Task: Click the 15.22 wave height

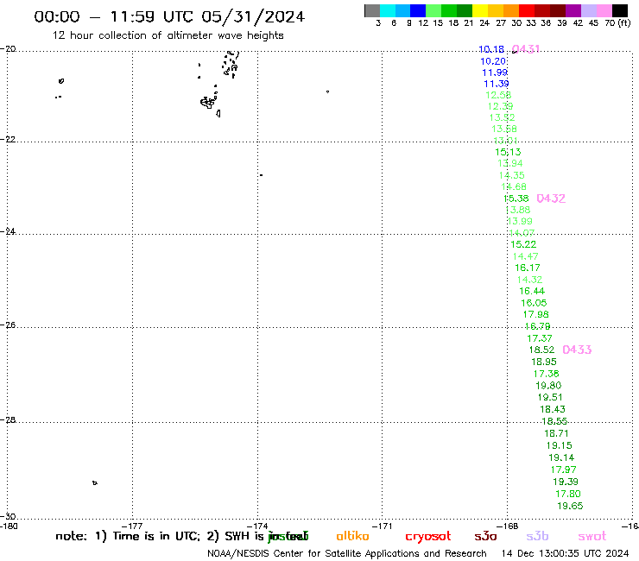Action: tap(523, 244)
